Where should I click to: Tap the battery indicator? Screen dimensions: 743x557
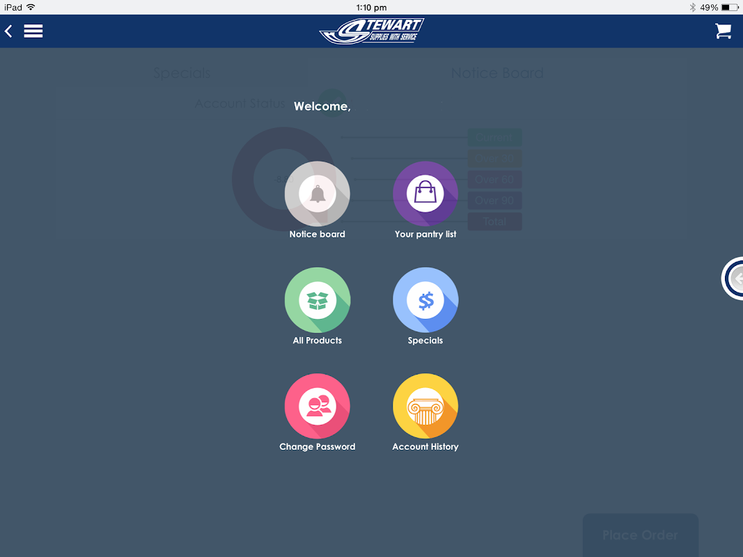(730, 7)
